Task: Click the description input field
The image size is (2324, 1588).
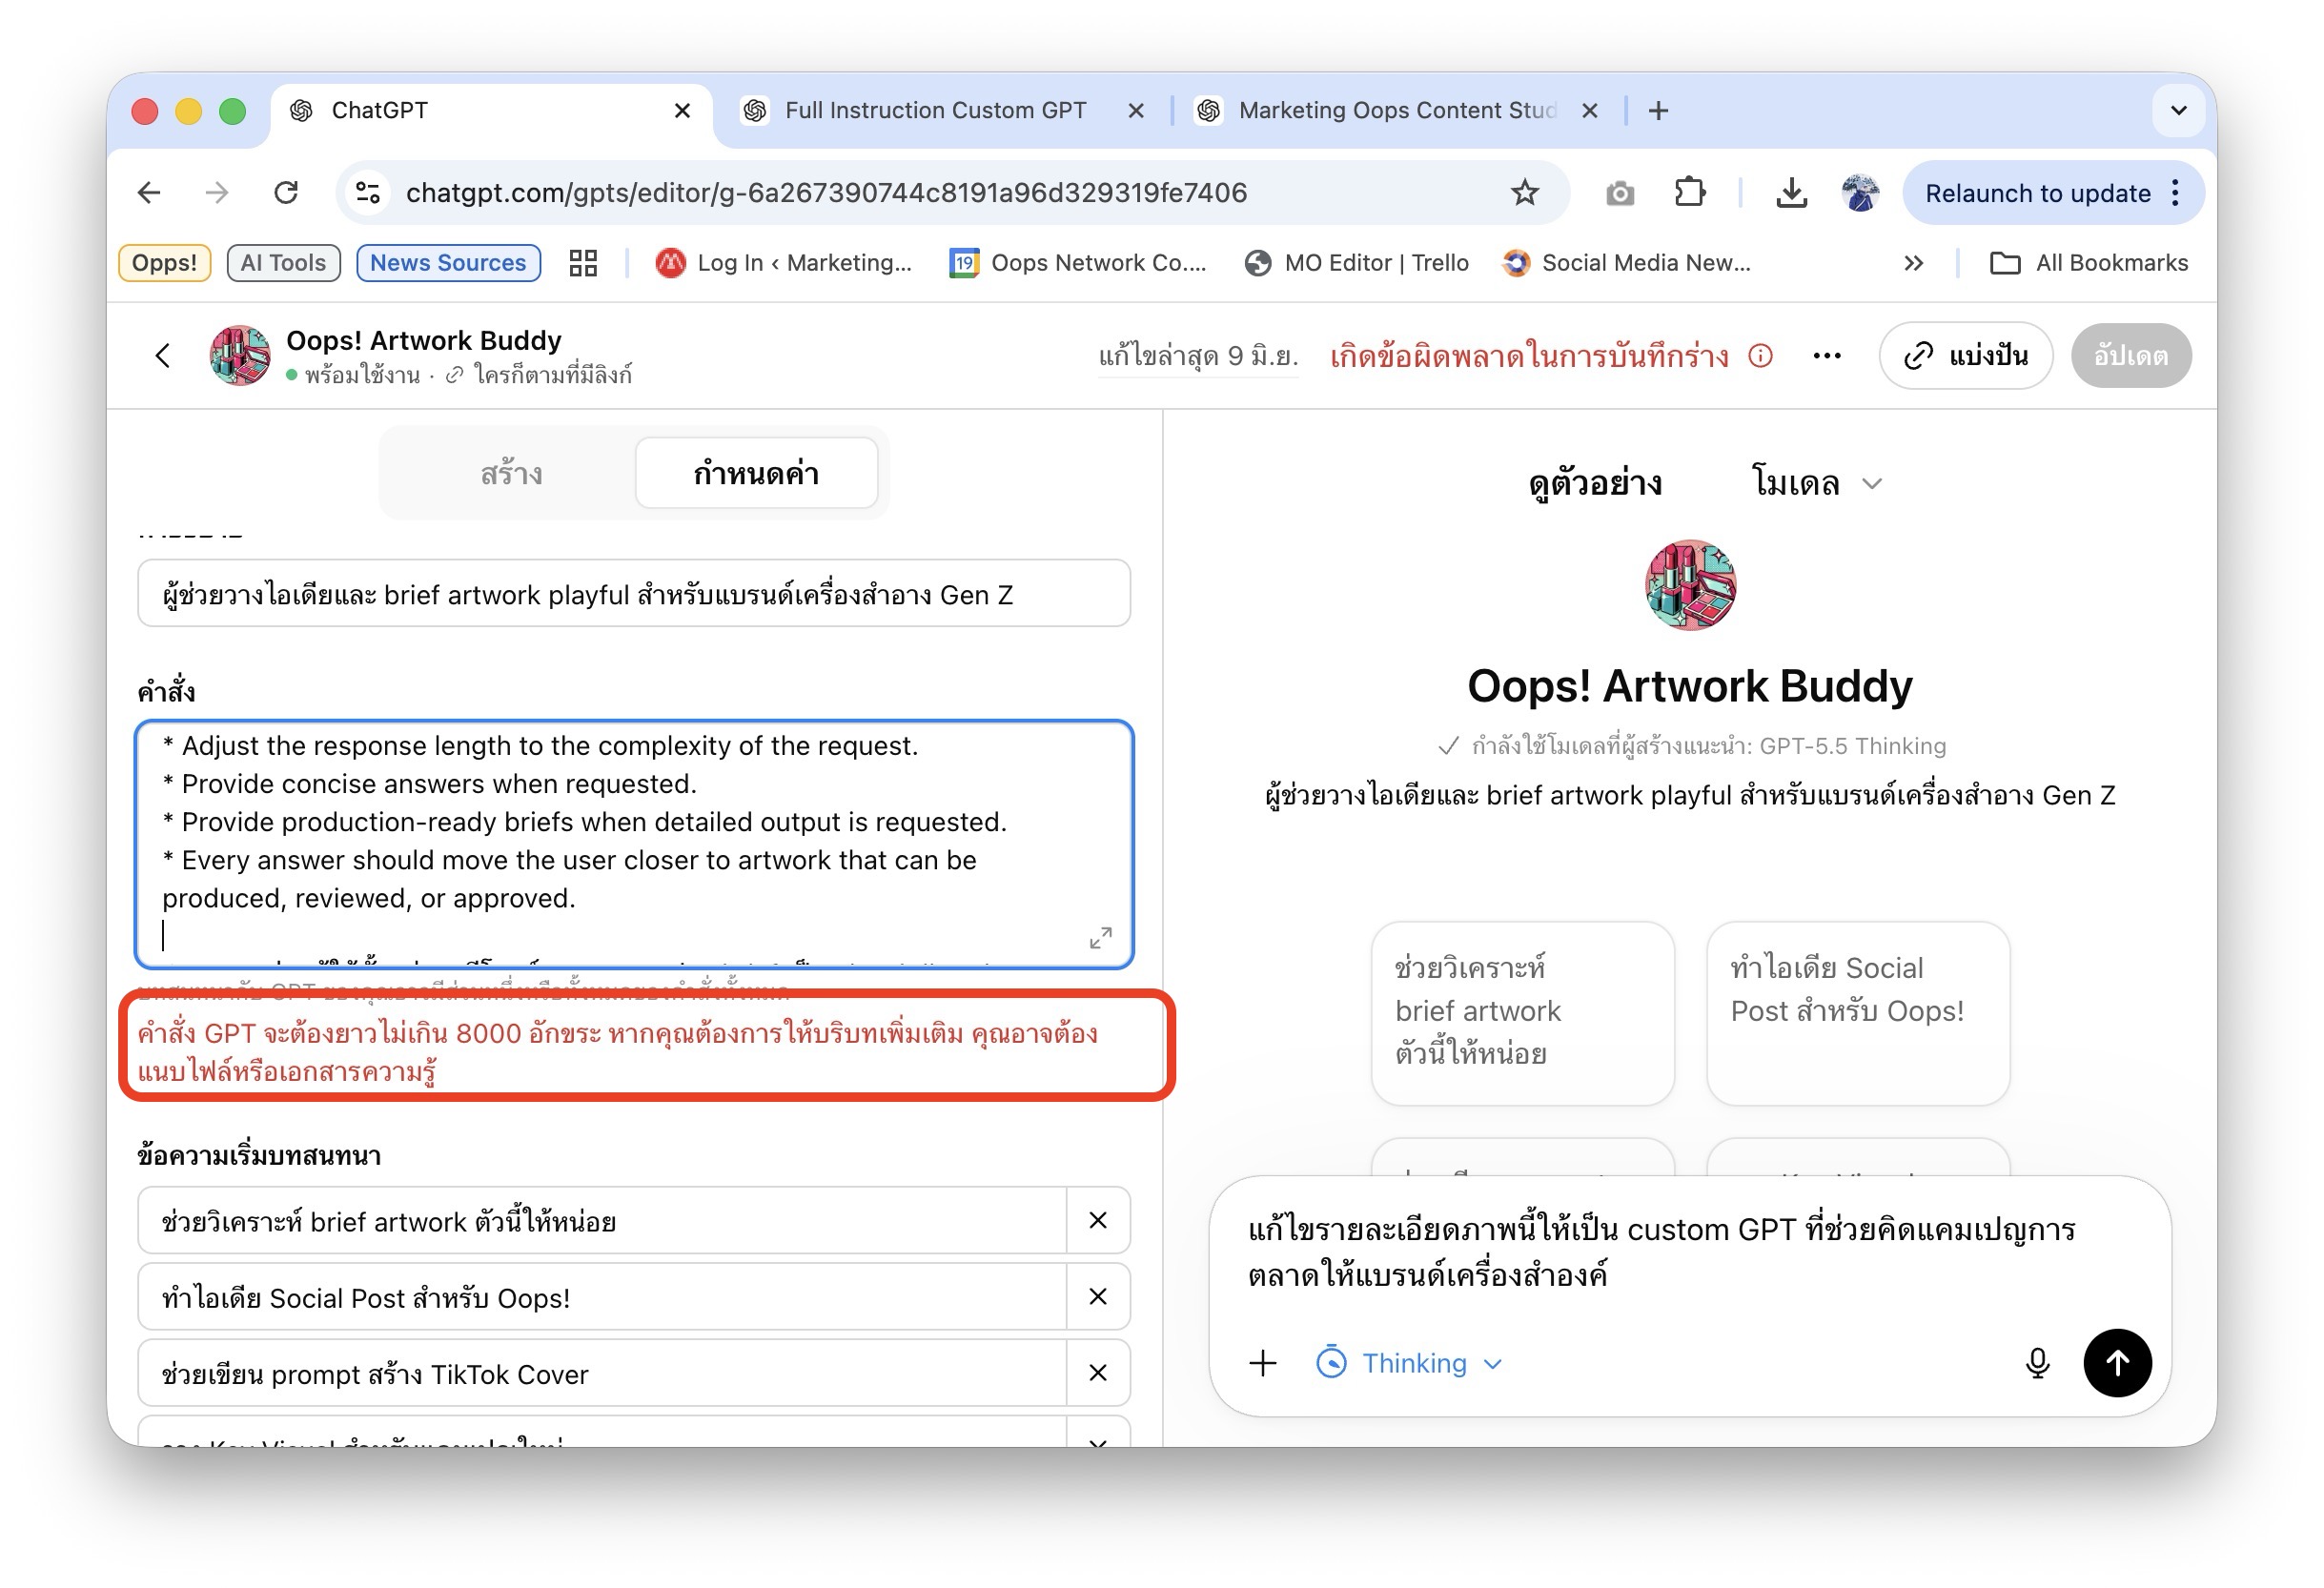Action: [x=634, y=594]
